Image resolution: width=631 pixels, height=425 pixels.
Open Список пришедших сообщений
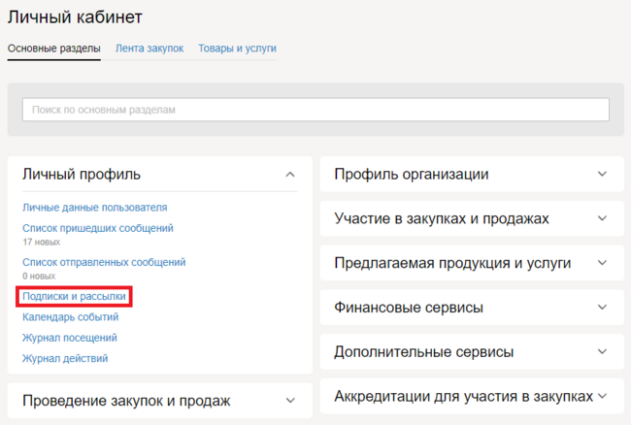[97, 228]
